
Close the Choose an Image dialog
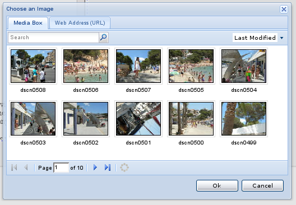(284, 9)
